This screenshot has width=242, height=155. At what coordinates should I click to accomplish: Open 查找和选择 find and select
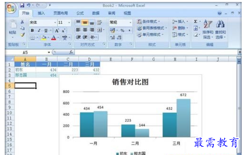[x=220, y=29]
